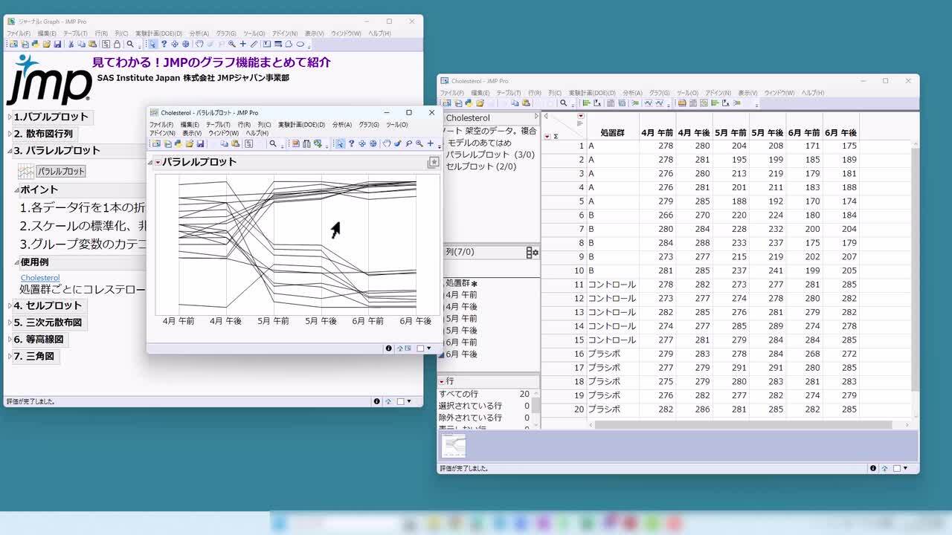Select the help (question mark) tool in Journal toolbar
952x535 pixels.
tap(164, 44)
